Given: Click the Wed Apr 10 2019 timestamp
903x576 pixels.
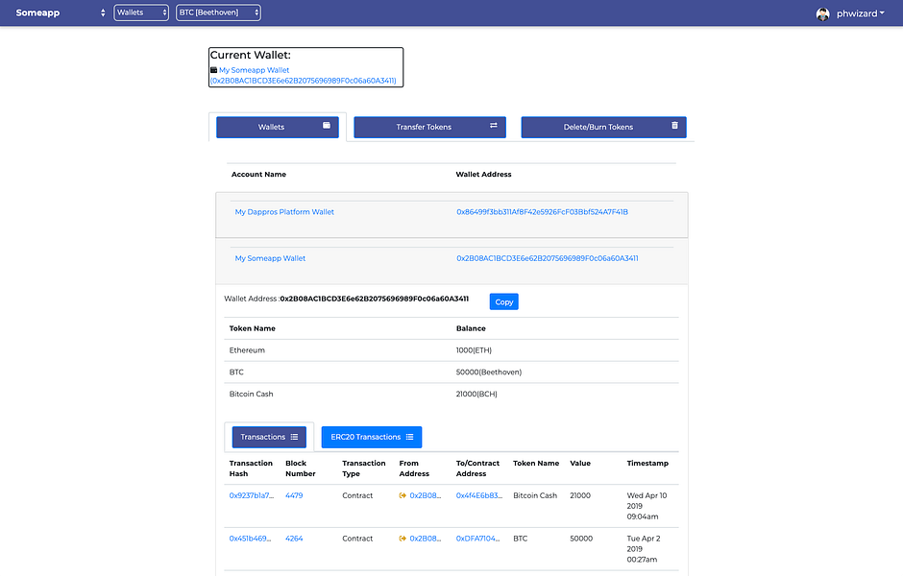Looking at the screenshot, I should pos(647,506).
